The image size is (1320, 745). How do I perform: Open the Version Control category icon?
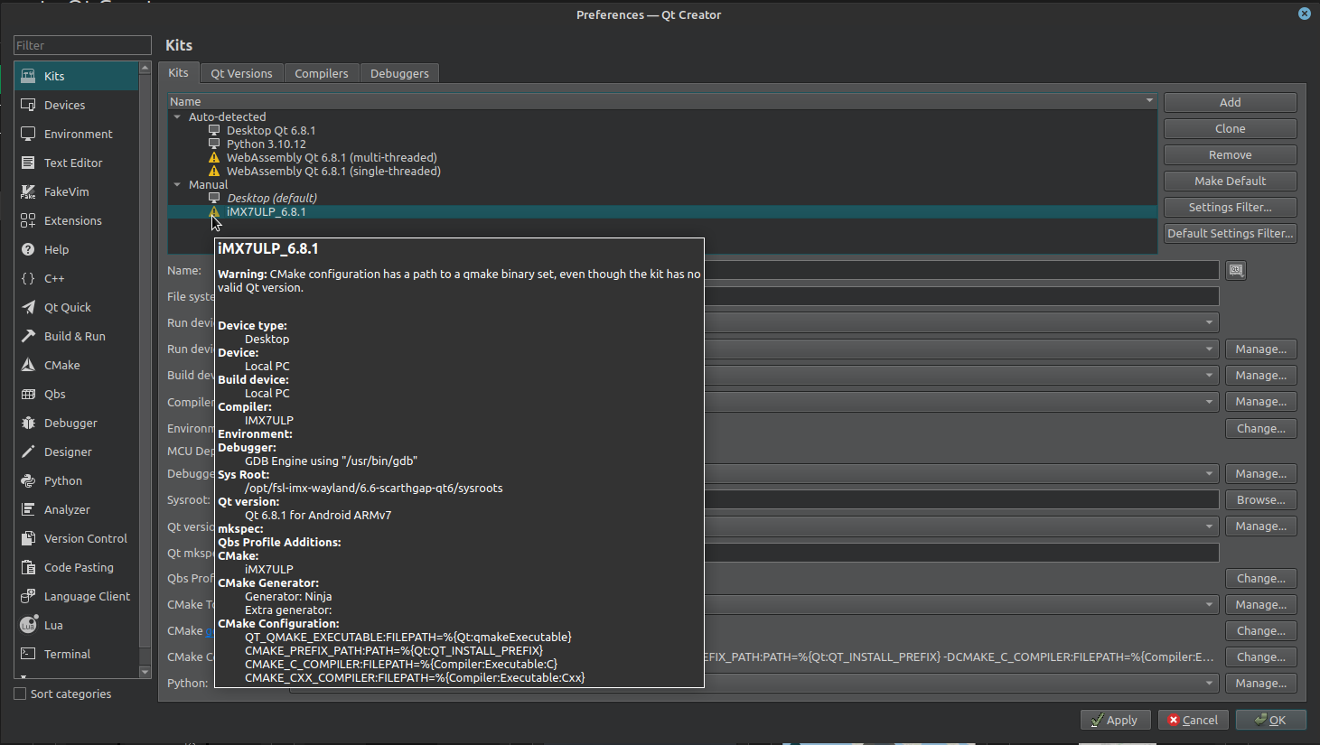click(x=28, y=538)
